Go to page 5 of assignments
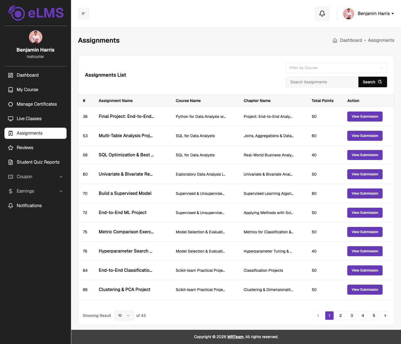This screenshot has height=344, width=401. 374,316
